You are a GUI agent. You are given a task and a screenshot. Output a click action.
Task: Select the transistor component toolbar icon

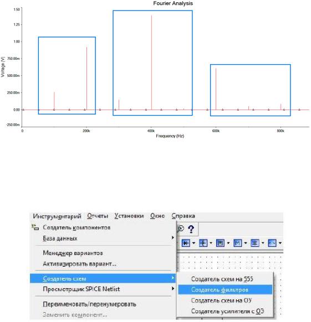pos(203,243)
